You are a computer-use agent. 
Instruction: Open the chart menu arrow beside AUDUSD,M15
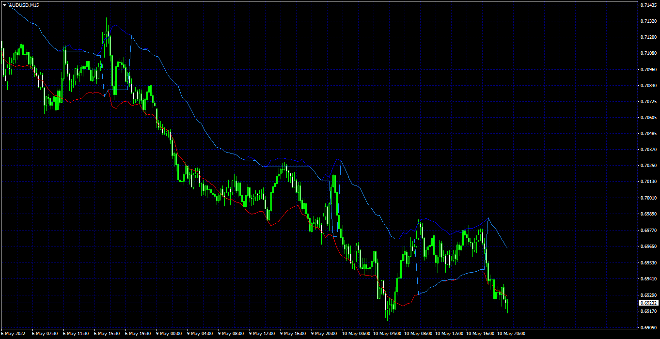pos(4,5)
